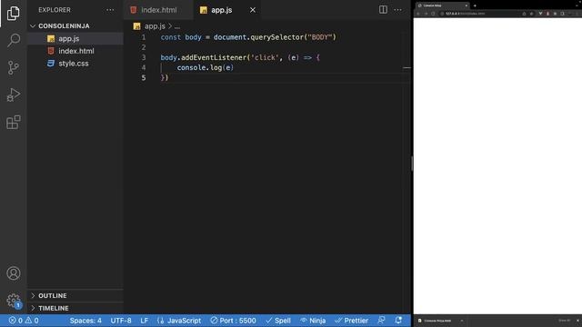The image size is (582, 327).
Task: Open index.html in the file explorer
Action: coord(75,51)
